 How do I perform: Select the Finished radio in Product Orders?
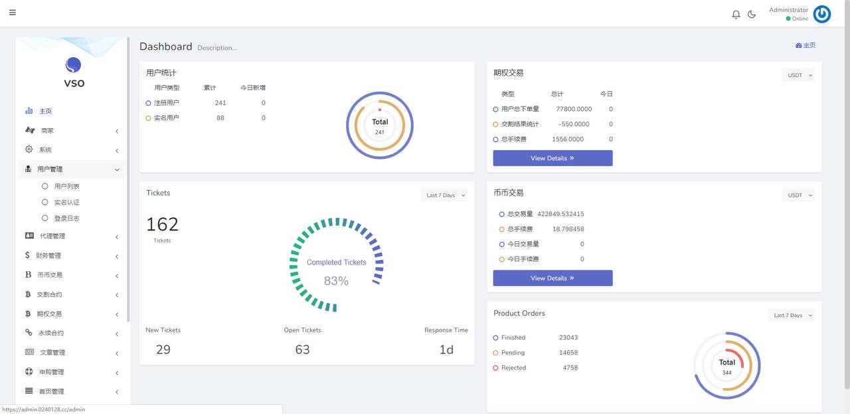coord(495,337)
